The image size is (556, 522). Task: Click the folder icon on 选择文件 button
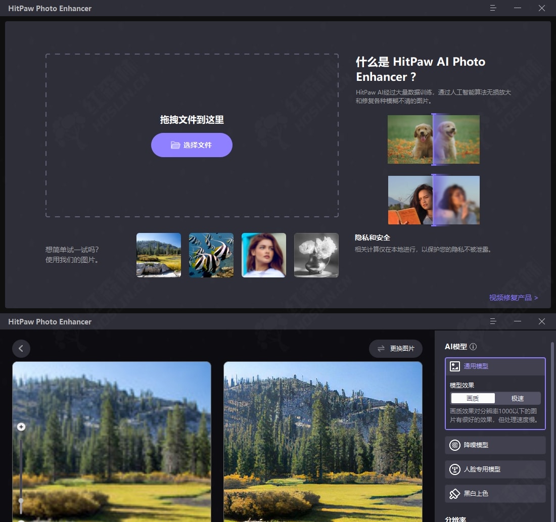pyautogui.click(x=175, y=145)
